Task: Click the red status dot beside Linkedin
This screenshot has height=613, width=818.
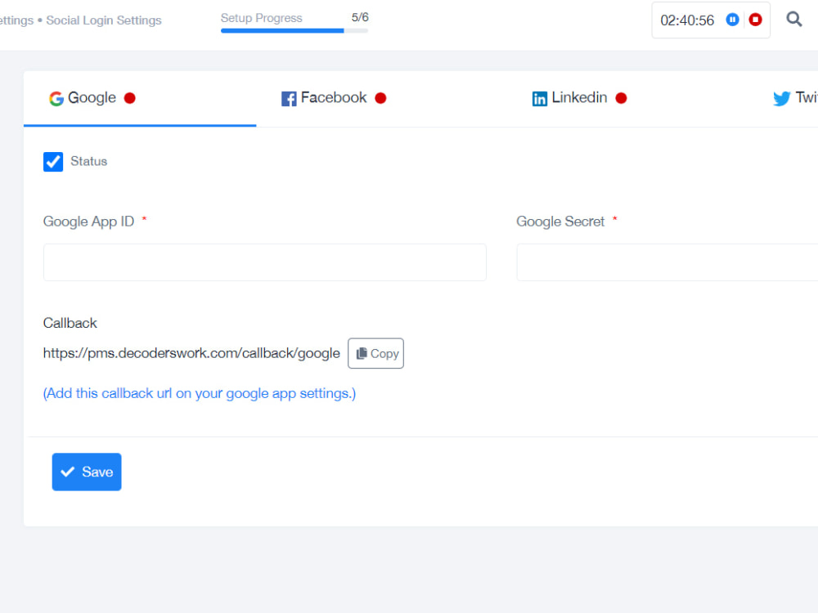Action: (621, 98)
